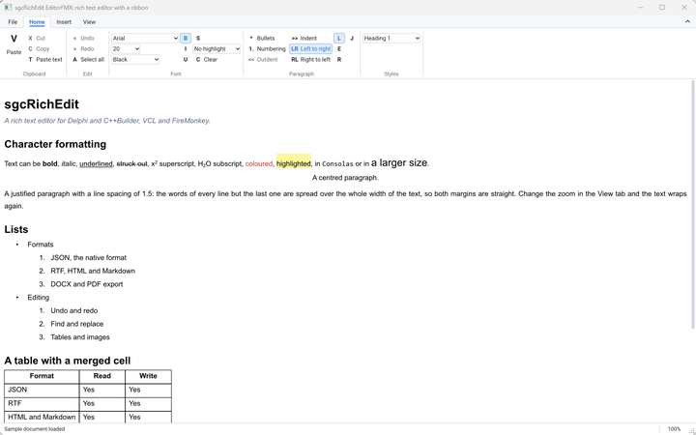Click the large Paste button
Screen dimensions: 696x435
coord(14,44)
